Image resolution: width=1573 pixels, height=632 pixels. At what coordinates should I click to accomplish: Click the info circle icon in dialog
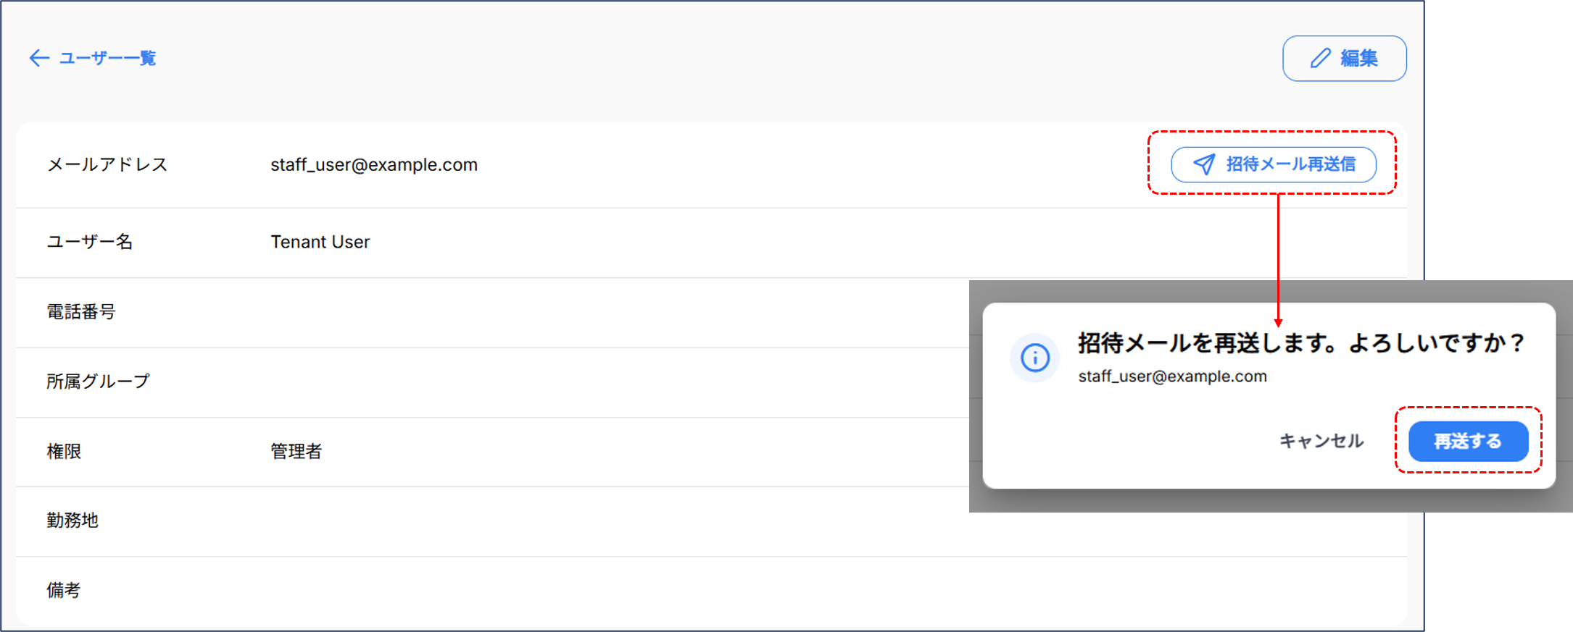pos(1035,358)
